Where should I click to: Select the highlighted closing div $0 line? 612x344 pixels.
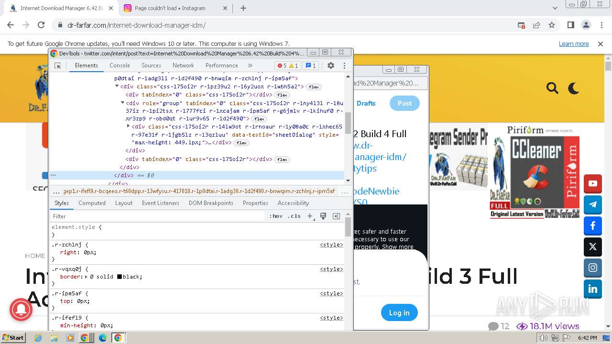[x=197, y=175]
